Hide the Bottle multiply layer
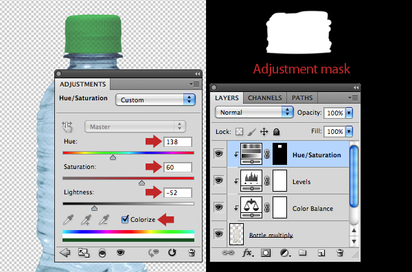The image size is (412, 272). [218, 234]
